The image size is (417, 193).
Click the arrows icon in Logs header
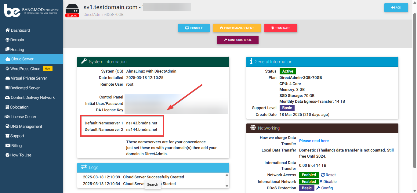tap(84, 167)
